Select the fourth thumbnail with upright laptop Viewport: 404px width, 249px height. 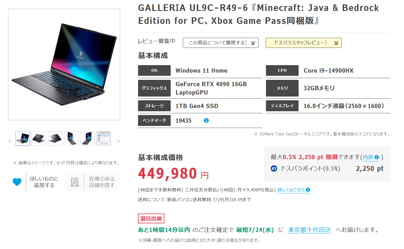tap(71, 138)
